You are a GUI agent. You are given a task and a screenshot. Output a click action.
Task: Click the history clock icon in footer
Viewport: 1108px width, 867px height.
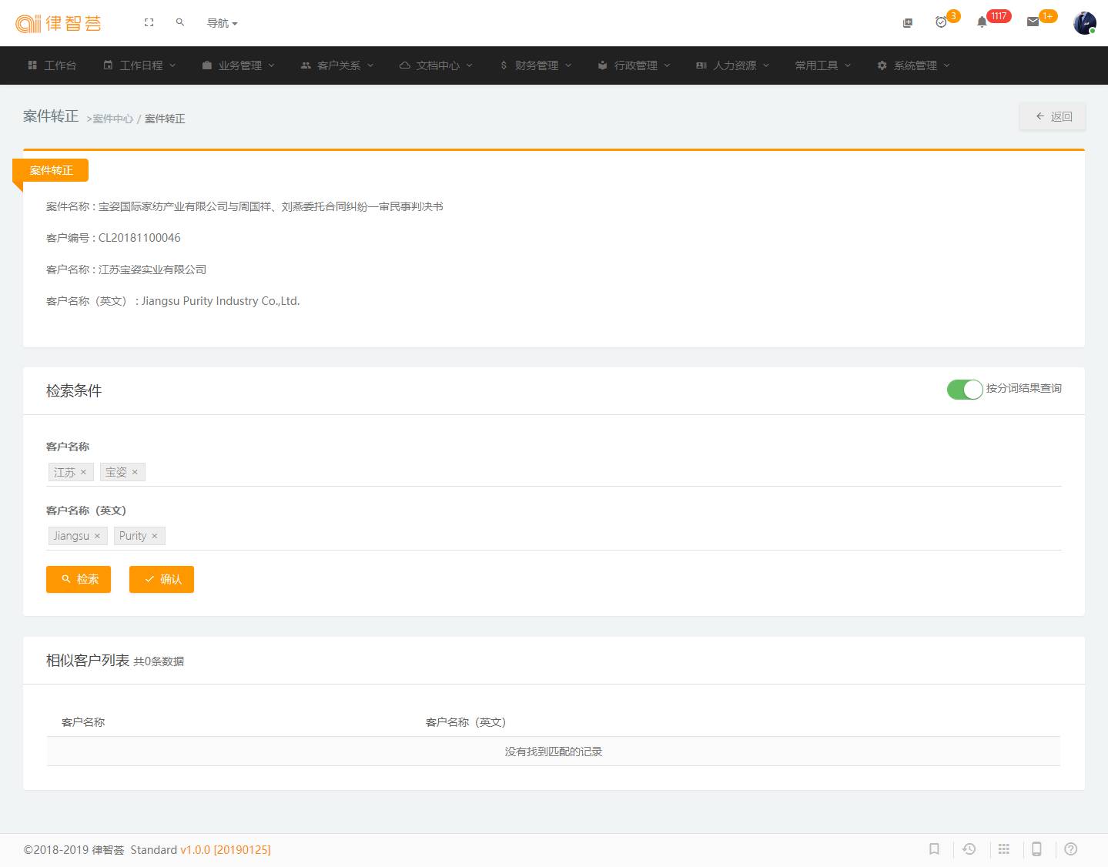969,849
